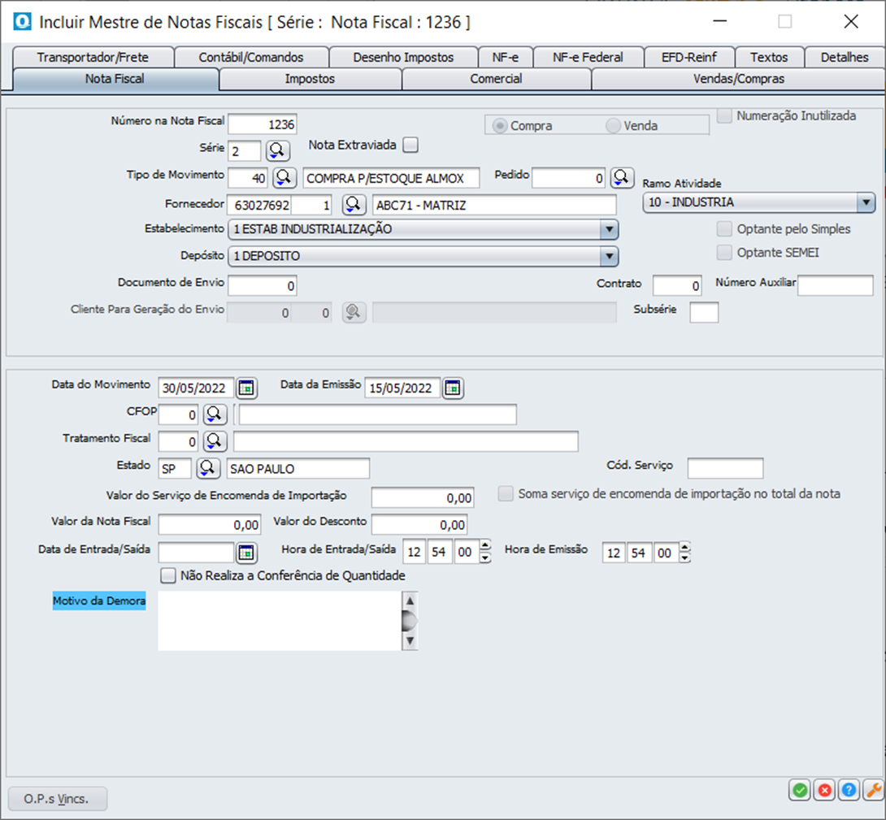Image resolution: width=886 pixels, height=820 pixels.
Task: Decrease Hora de Entrada/Saída spinner down
Action: click(x=484, y=558)
